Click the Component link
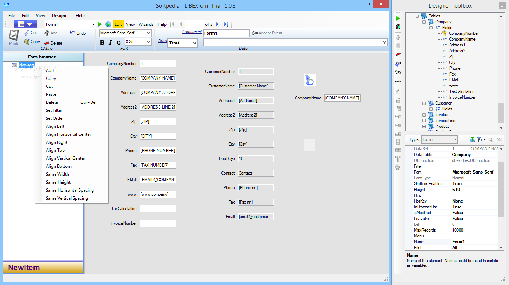 pyautogui.click(x=192, y=32)
